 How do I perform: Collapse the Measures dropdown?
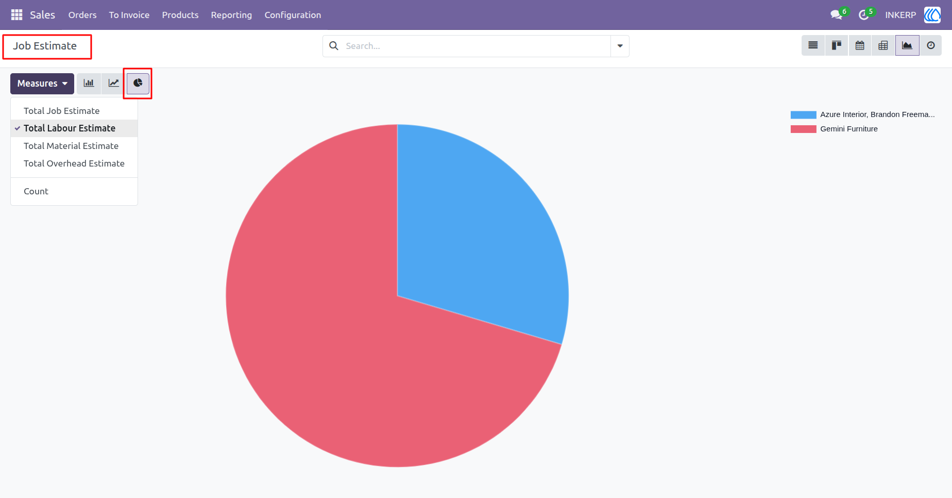[x=42, y=84]
